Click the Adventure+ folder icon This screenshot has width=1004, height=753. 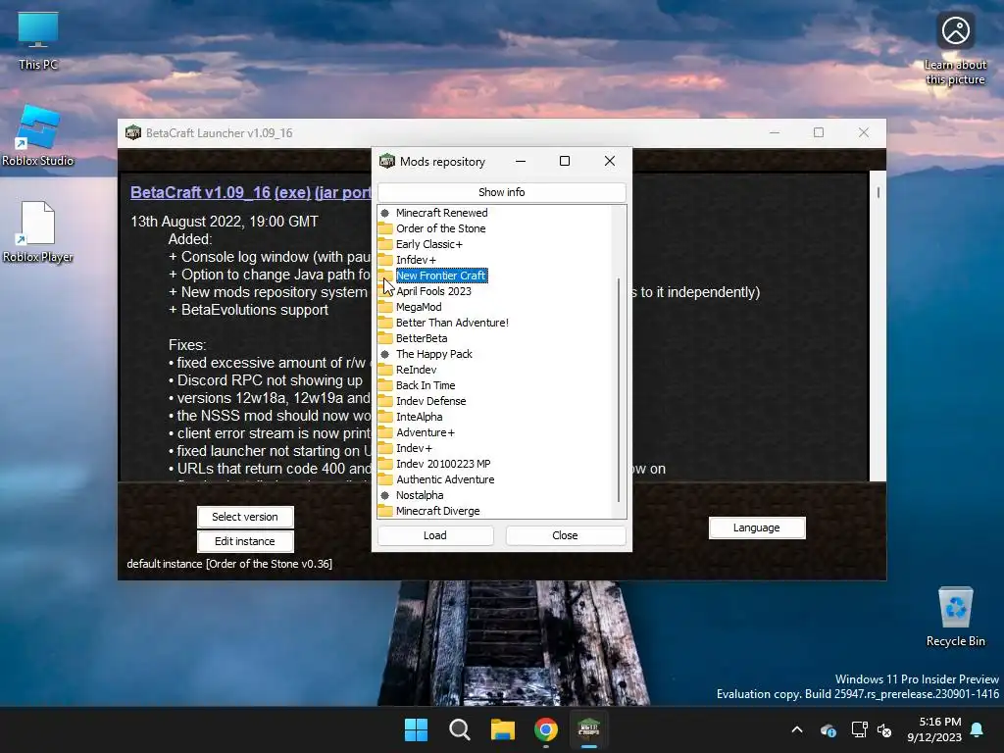[x=384, y=432]
